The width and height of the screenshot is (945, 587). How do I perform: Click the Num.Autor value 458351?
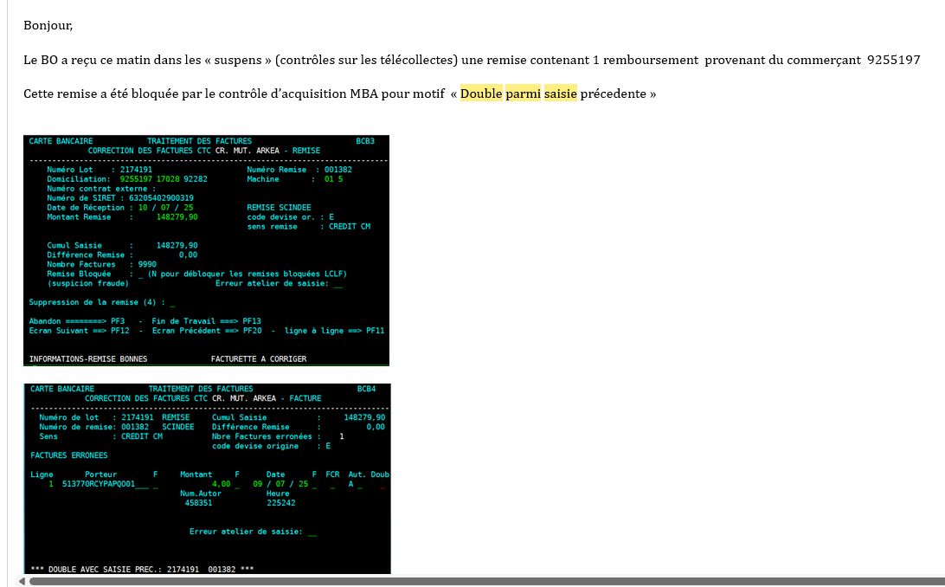(198, 502)
